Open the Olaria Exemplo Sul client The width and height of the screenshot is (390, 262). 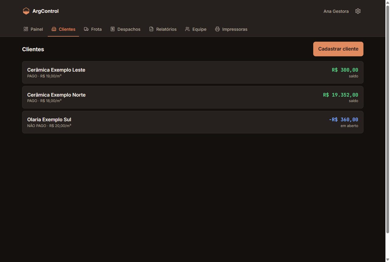pos(193,122)
